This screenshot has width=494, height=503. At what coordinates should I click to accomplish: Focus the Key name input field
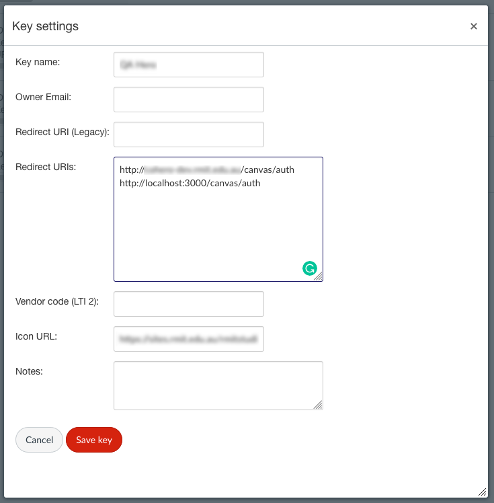coord(189,65)
